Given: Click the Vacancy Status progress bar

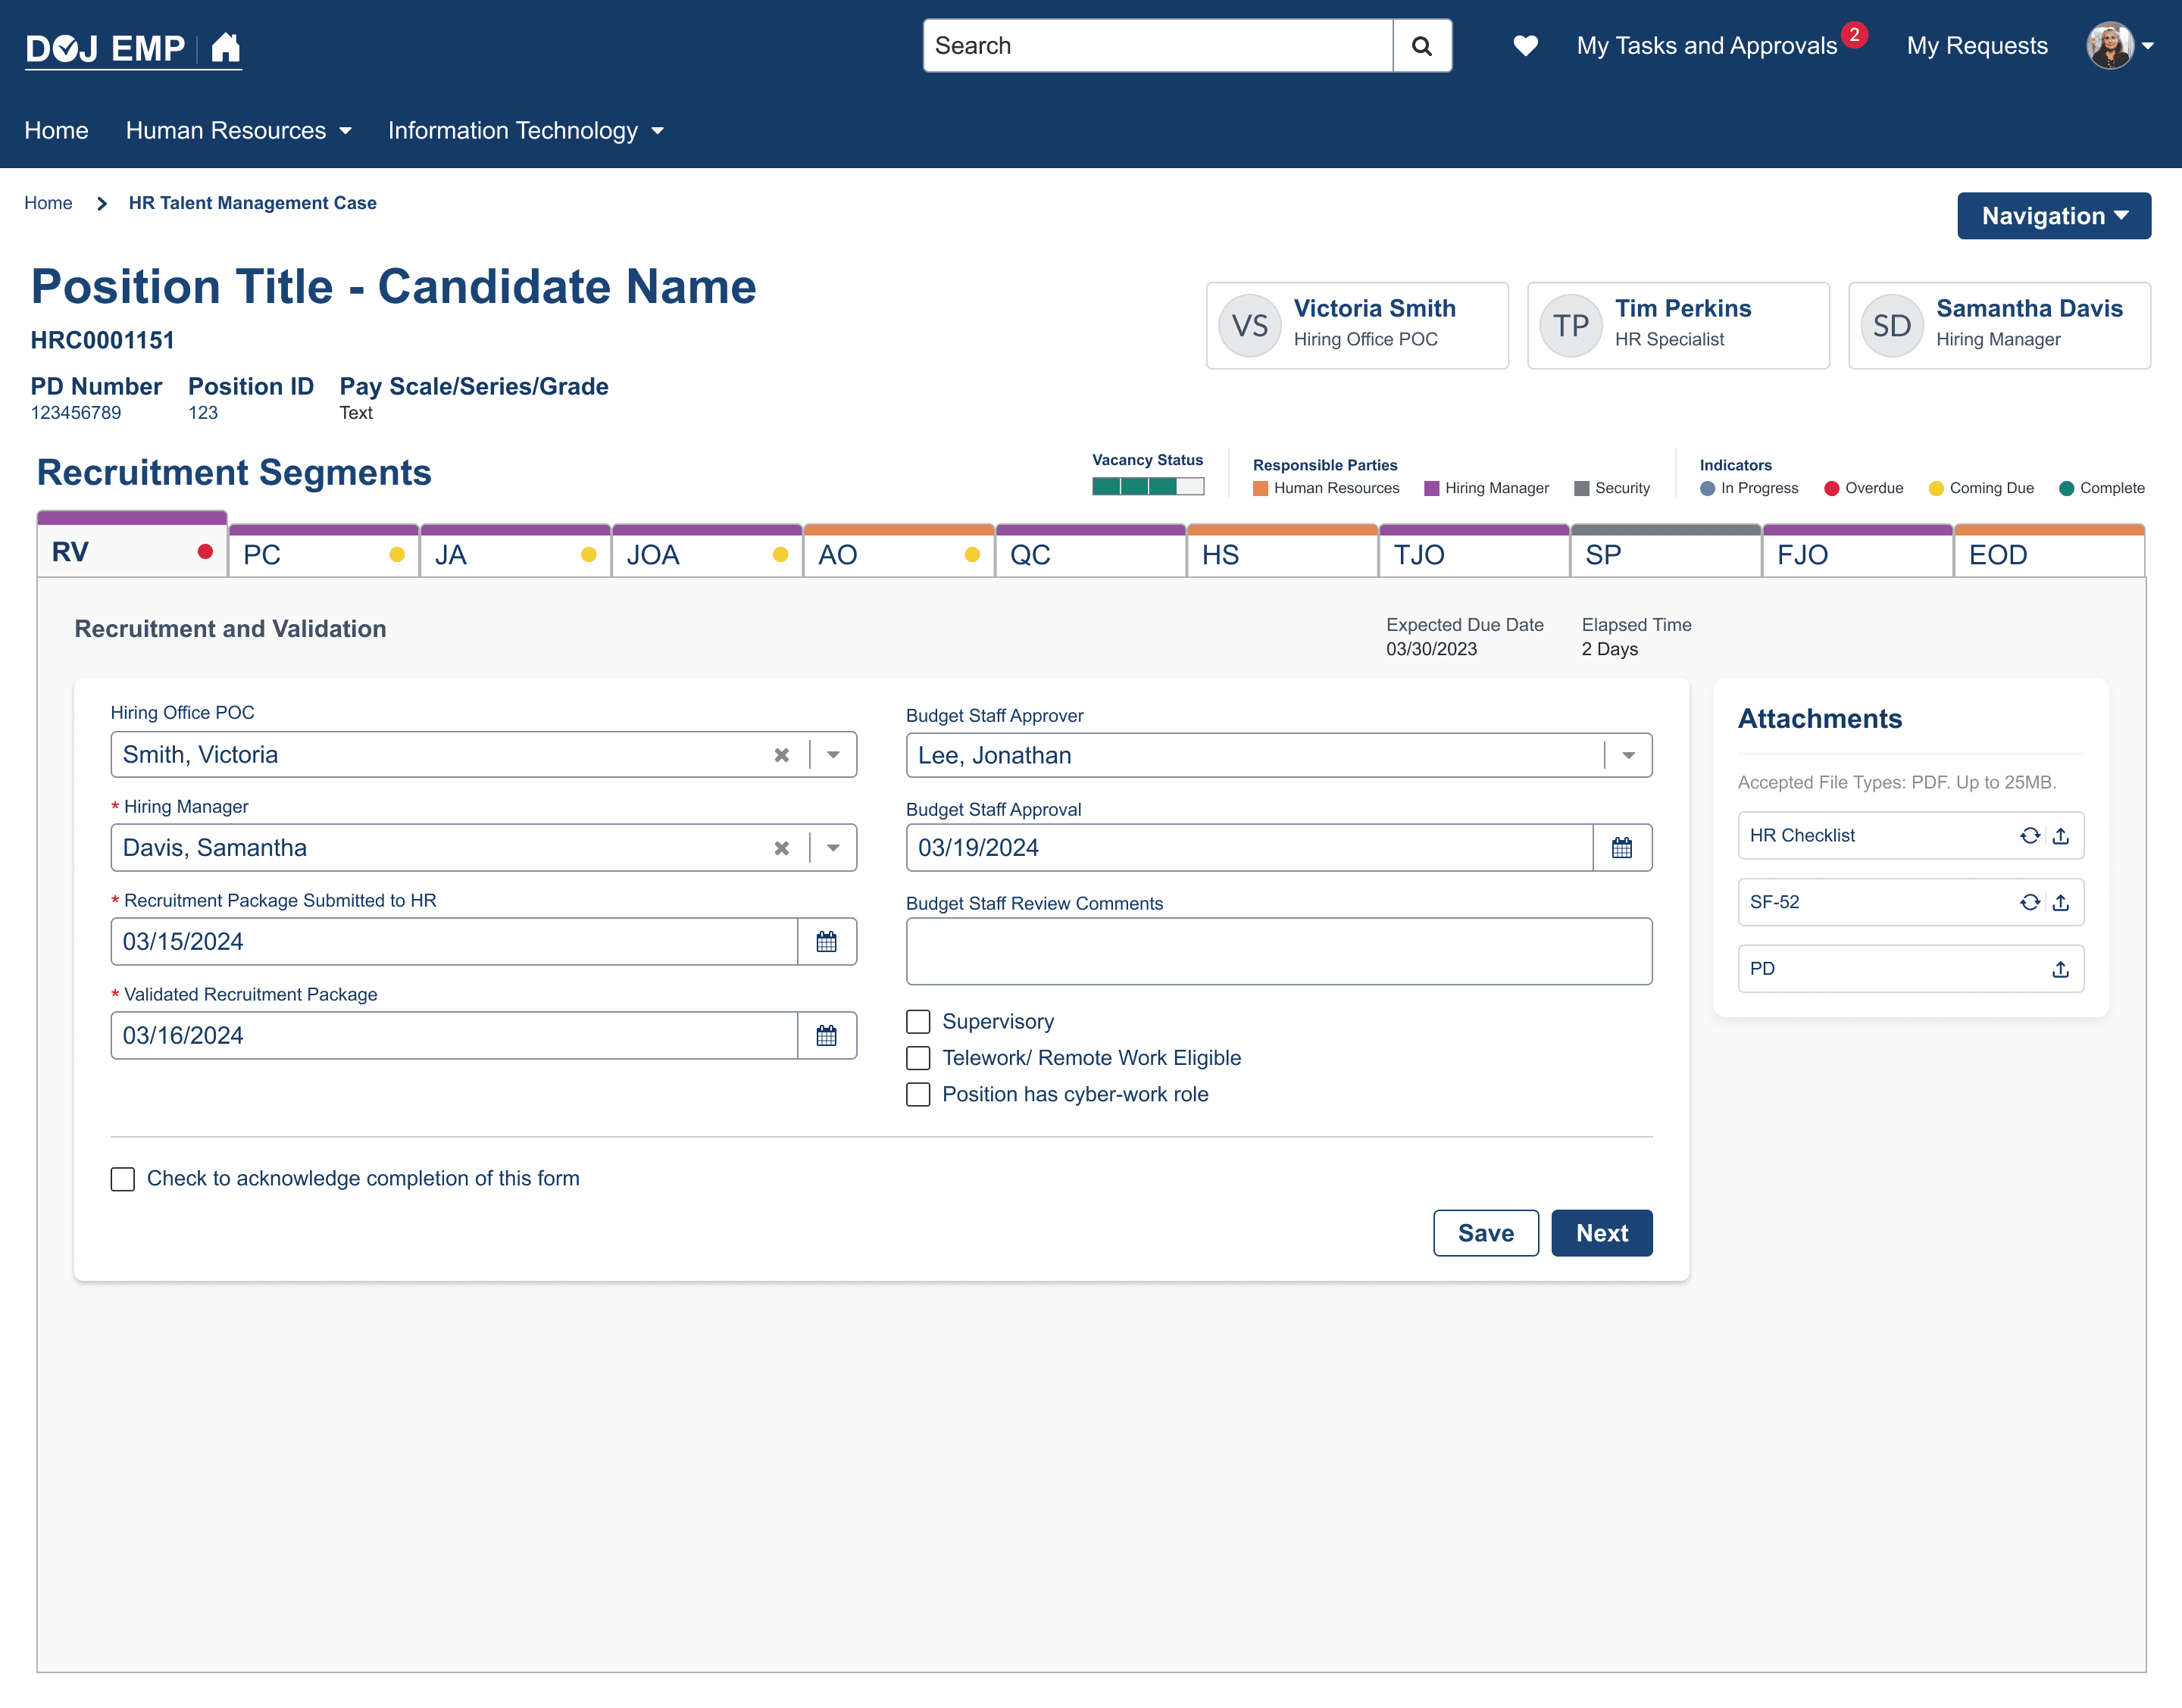Looking at the screenshot, I should (1148, 487).
